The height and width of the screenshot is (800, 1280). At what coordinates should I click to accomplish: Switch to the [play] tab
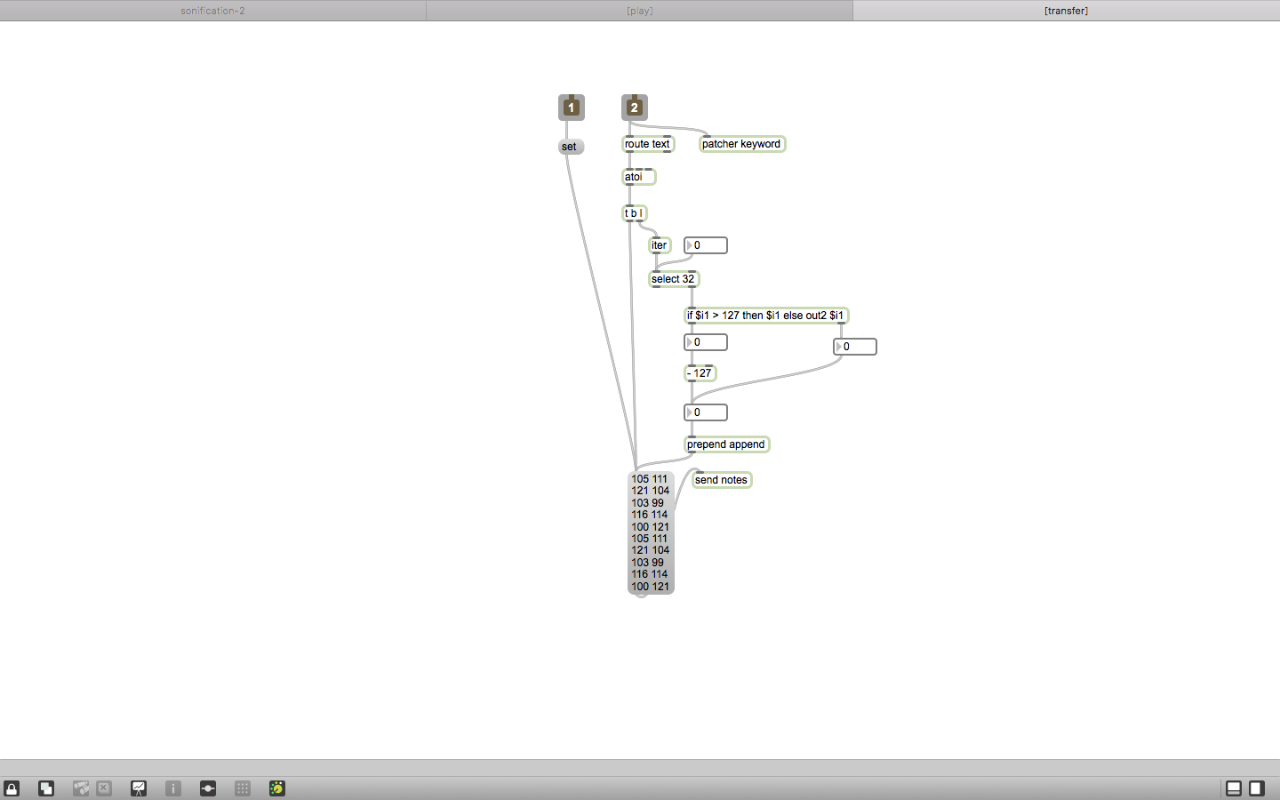(x=639, y=11)
